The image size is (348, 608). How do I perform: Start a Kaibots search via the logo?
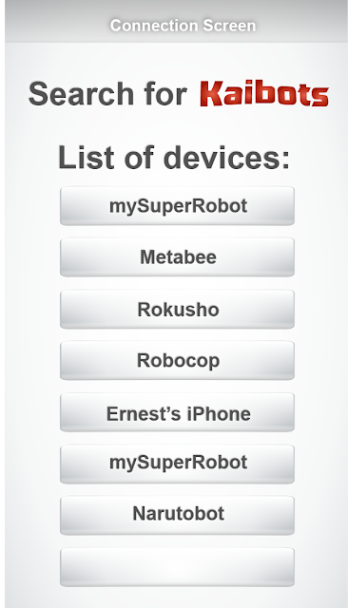(x=264, y=93)
